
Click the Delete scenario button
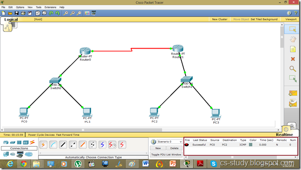[174, 149]
